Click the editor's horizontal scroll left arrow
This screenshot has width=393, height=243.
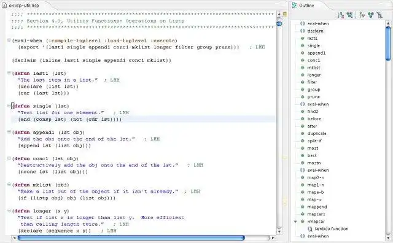click(x=14, y=237)
